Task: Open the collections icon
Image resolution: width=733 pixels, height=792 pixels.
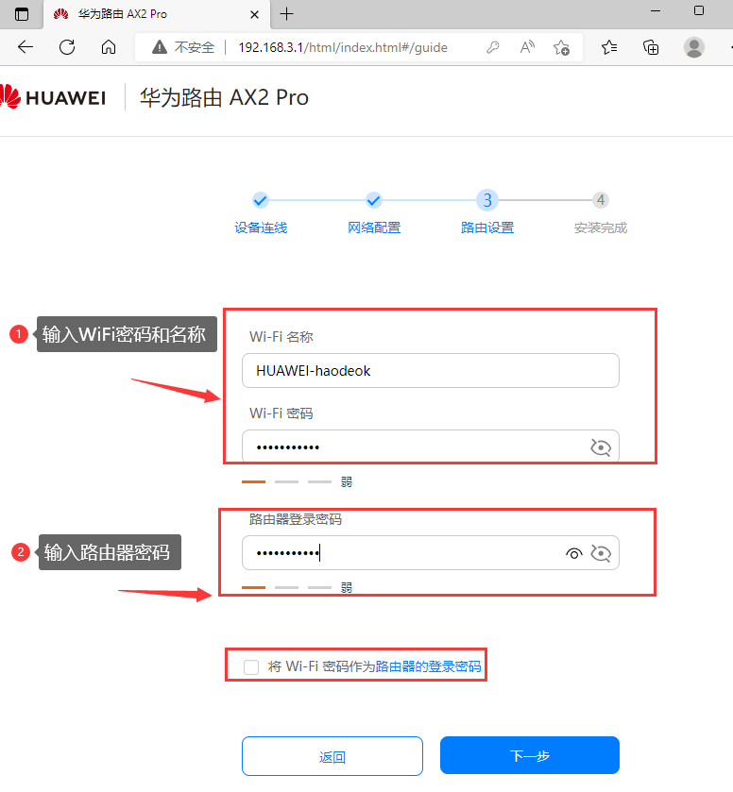Action: (651, 47)
